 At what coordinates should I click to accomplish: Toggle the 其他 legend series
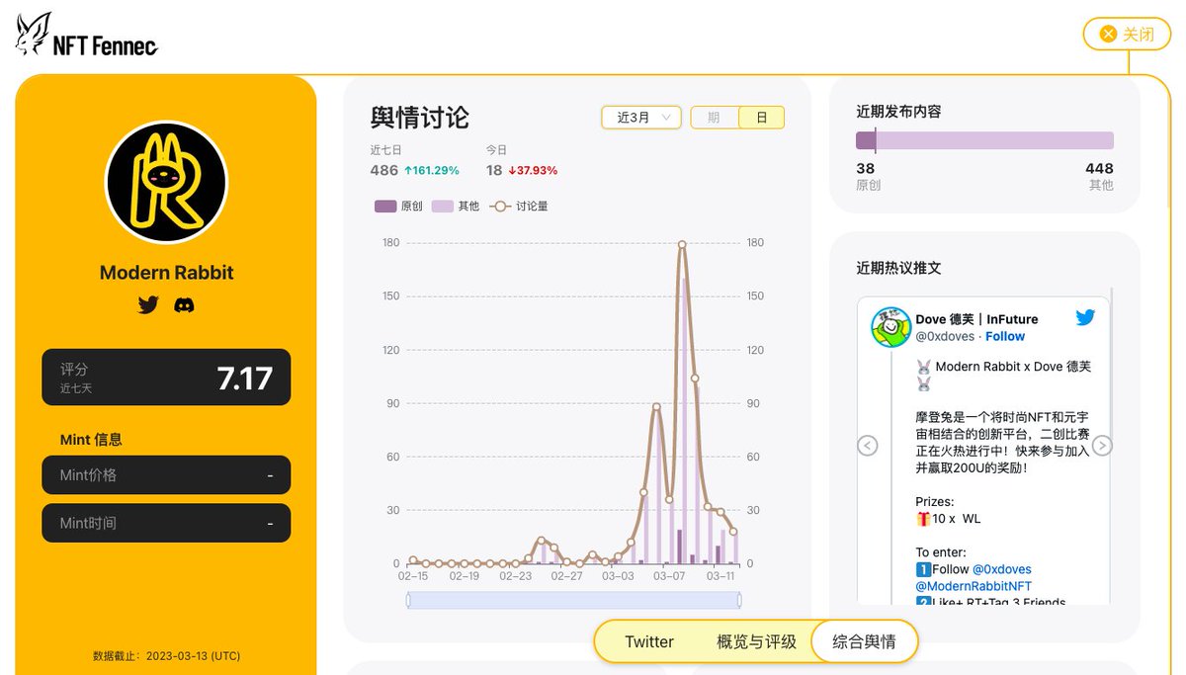pos(456,207)
